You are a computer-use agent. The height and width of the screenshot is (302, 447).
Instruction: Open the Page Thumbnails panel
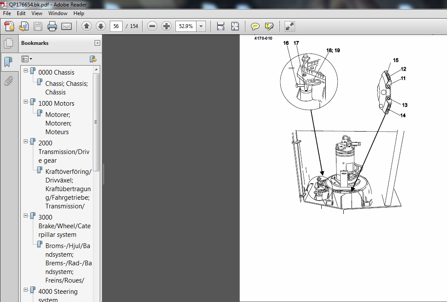point(9,43)
